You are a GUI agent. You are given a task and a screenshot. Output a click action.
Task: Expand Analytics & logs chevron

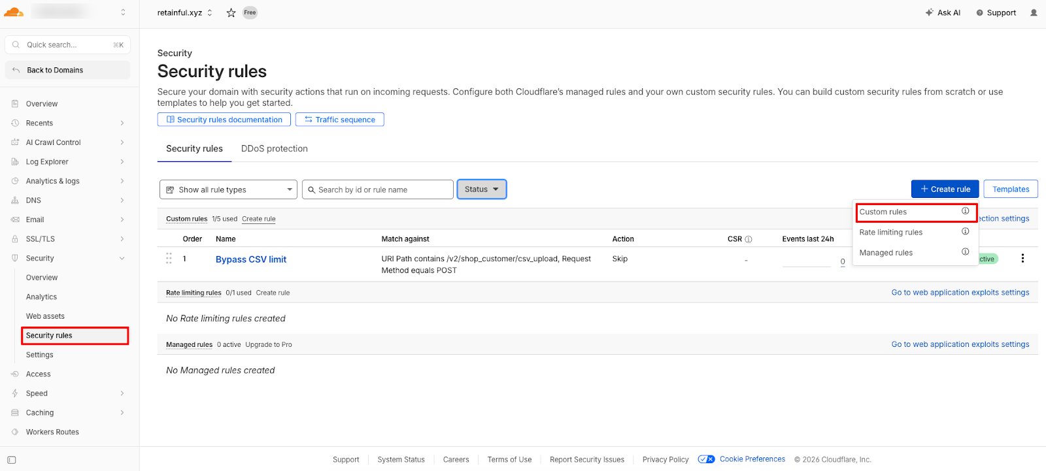(122, 181)
